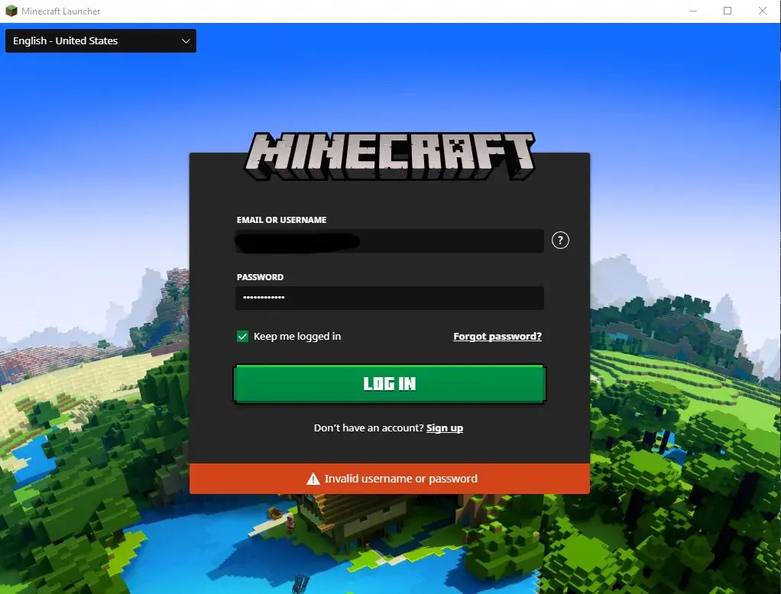Click the warning triangle icon in error banner
The height and width of the screenshot is (594, 781).
coord(313,479)
